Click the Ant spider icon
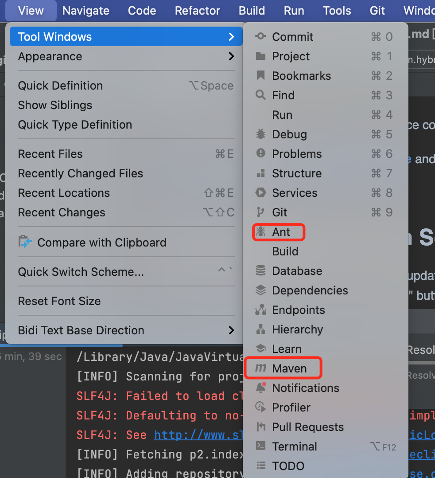This screenshot has height=478, width=435. (x=260, y=232)
